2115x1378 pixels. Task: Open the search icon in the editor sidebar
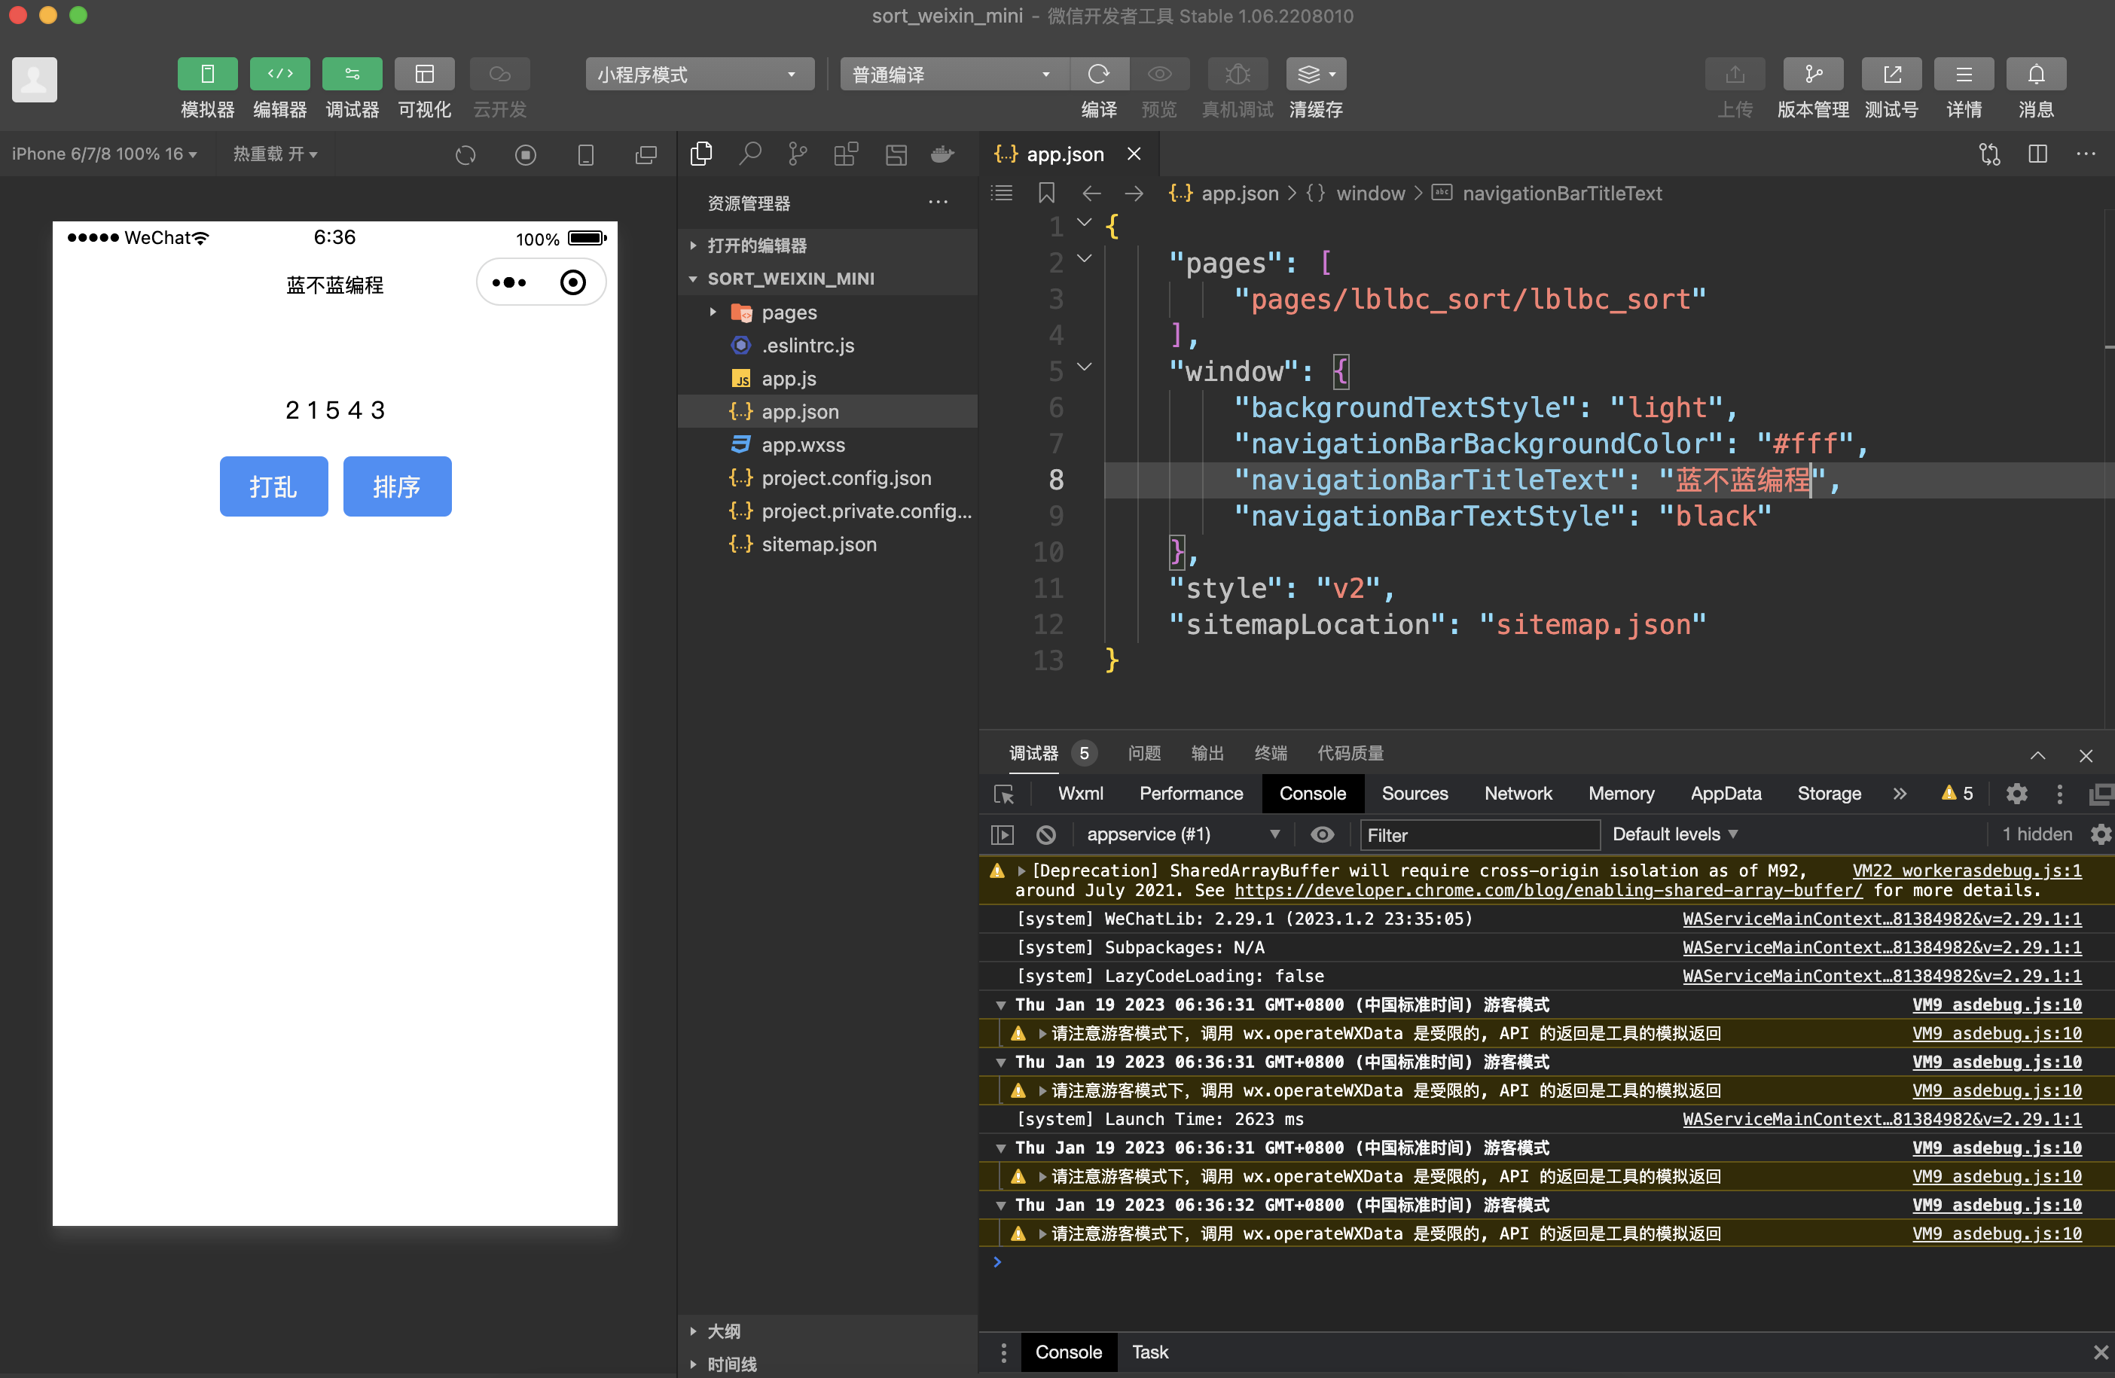point(749,154)
